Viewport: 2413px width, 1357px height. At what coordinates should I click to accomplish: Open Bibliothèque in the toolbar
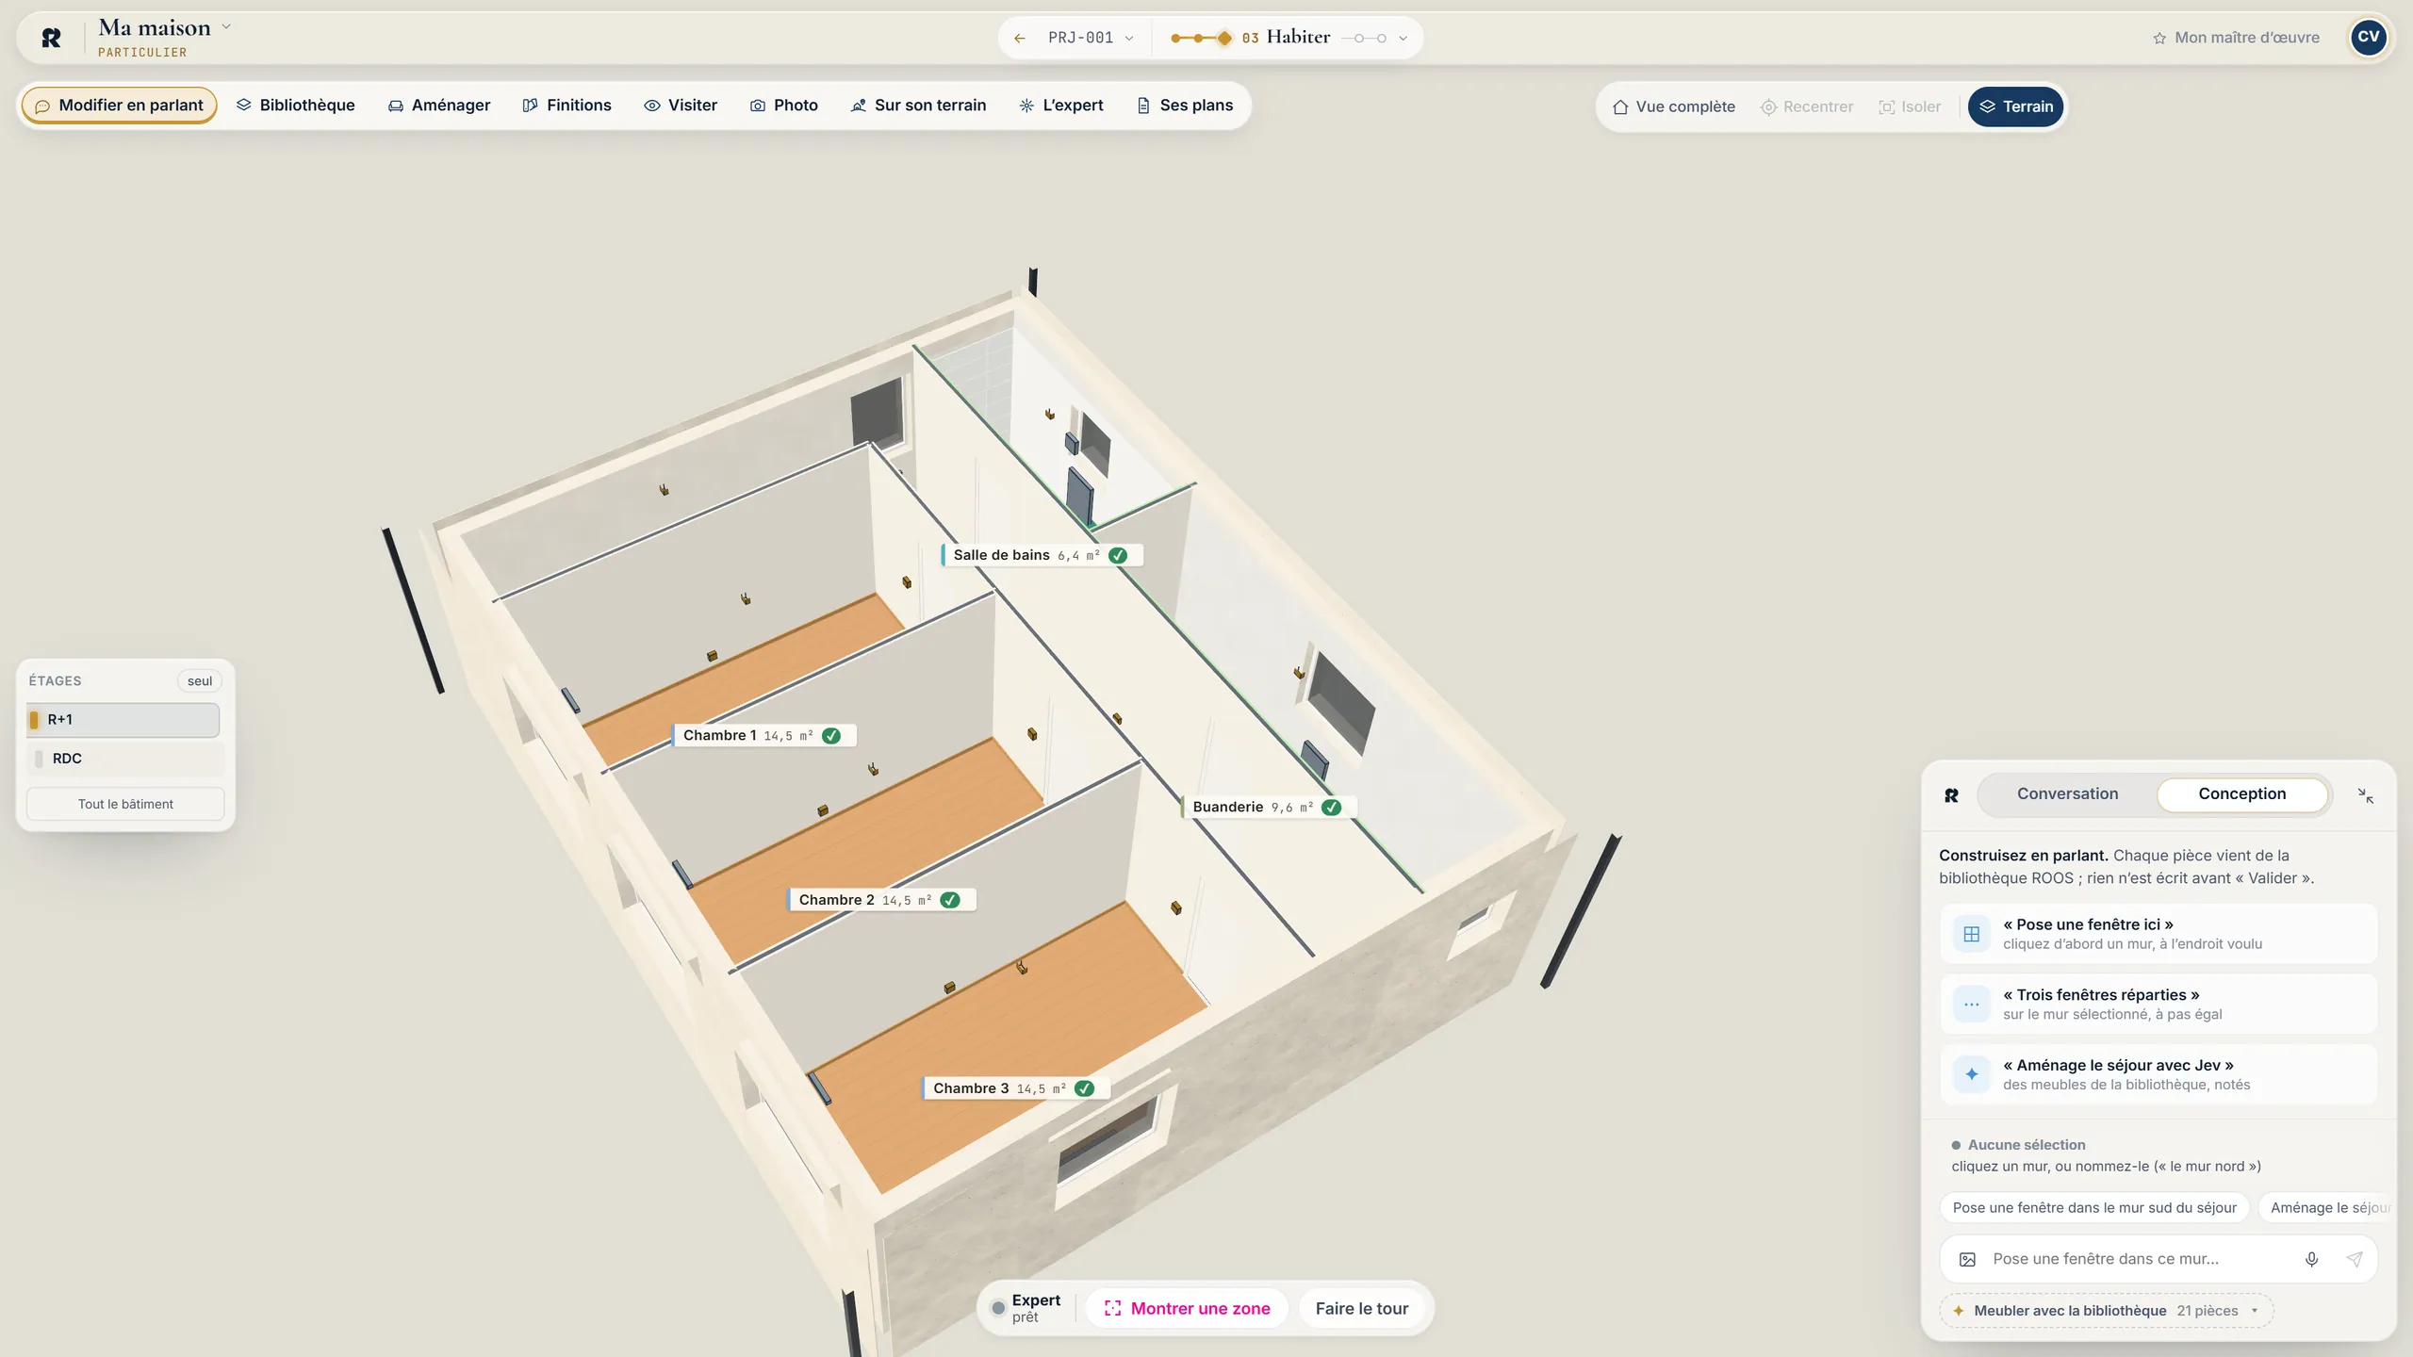coord(295,106)
